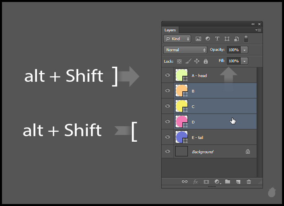Click the layer C thumbnail

coord(182,106)
